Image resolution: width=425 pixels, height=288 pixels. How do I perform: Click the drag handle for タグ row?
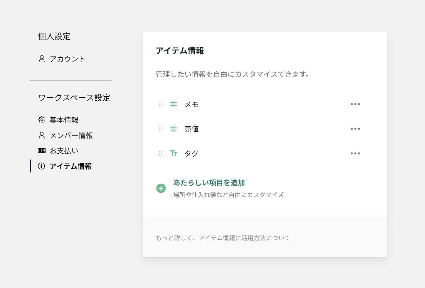pos(160,154)
